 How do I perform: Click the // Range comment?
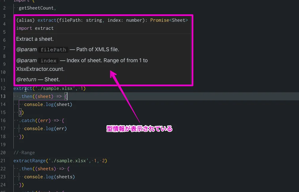pyautogui.click(x=24, y=153)
